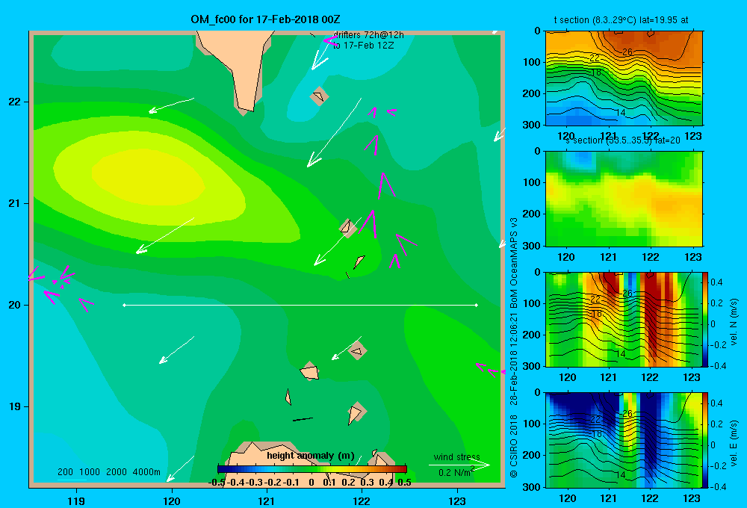The height and width of the screenshot is (508, 747).
Task: Open the salinity section panel
Action: pos(624,199)
